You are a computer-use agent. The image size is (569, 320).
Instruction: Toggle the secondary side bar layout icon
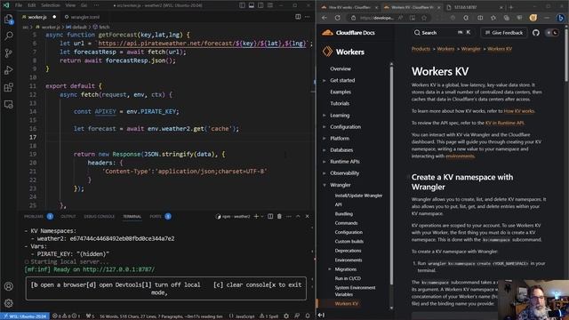pyautogui.click(x=260, y=5)
